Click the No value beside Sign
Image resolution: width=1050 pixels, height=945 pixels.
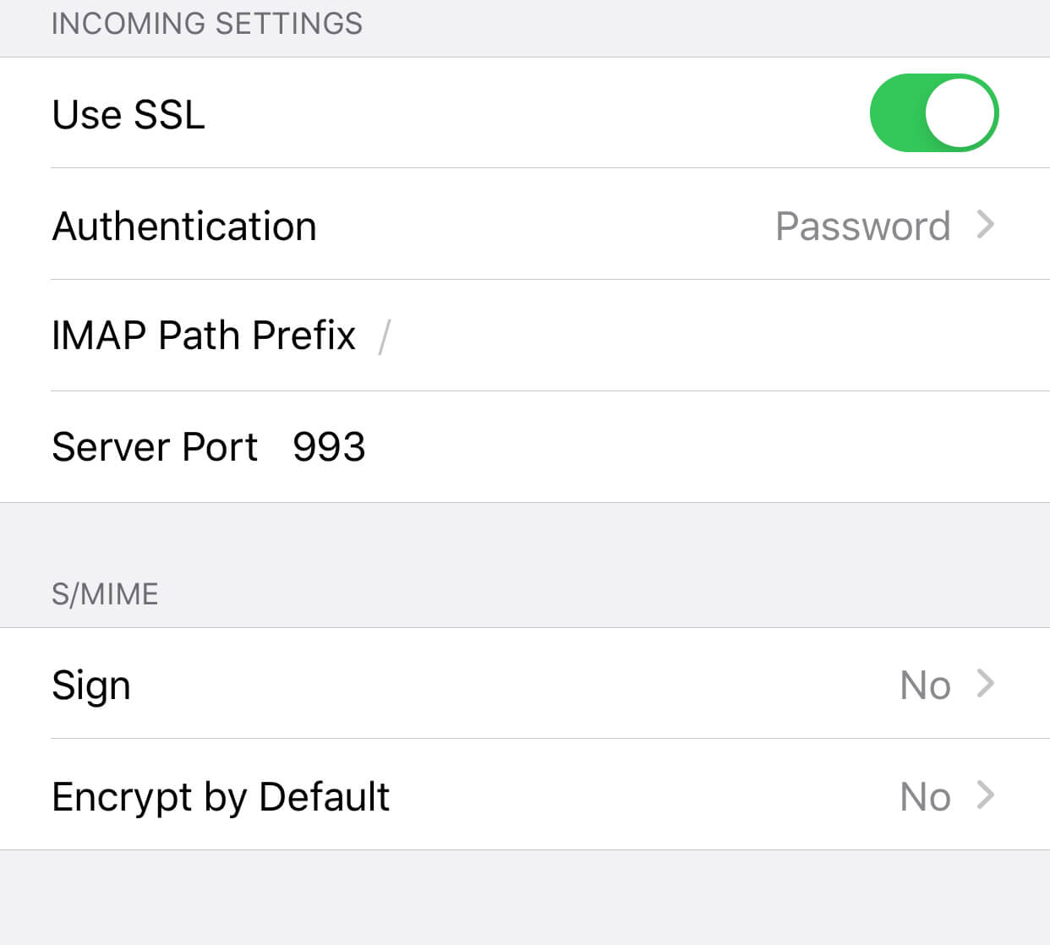click(x=925, y=685)
